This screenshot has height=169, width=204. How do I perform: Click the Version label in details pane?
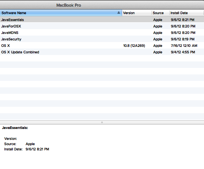[10, 139]
